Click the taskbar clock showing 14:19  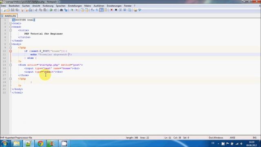tap(252, 144)
